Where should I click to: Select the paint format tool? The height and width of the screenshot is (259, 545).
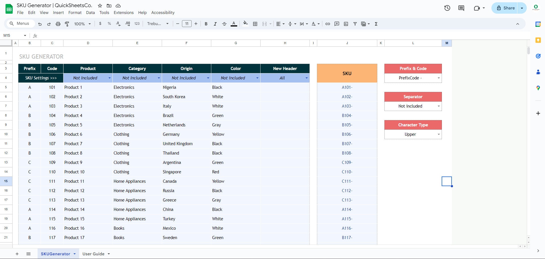tap(67, 24)
